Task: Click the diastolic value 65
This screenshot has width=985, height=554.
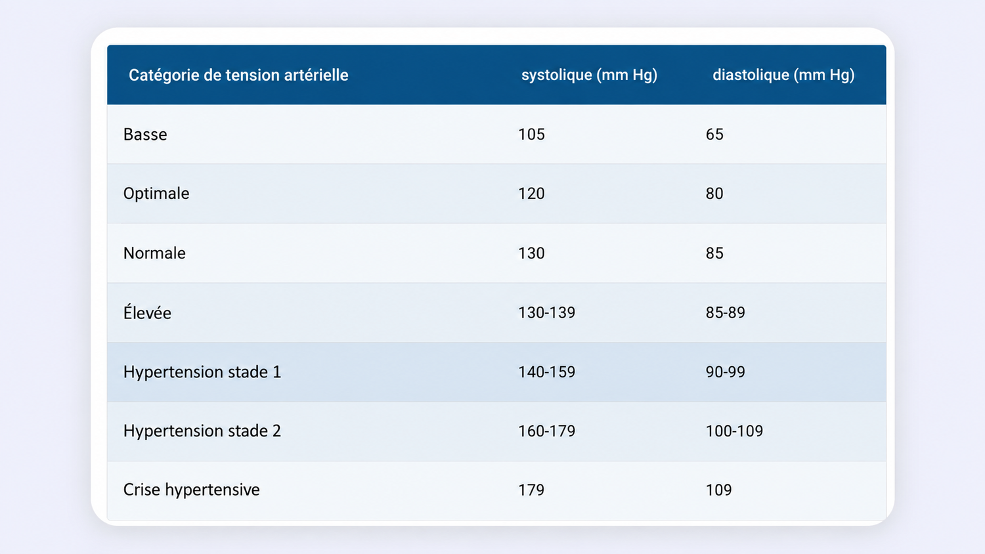Action: [714, 135]
